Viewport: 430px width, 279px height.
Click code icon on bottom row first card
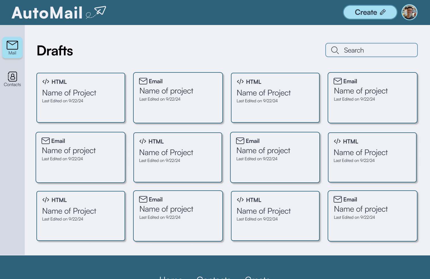[x=46, y=200]
